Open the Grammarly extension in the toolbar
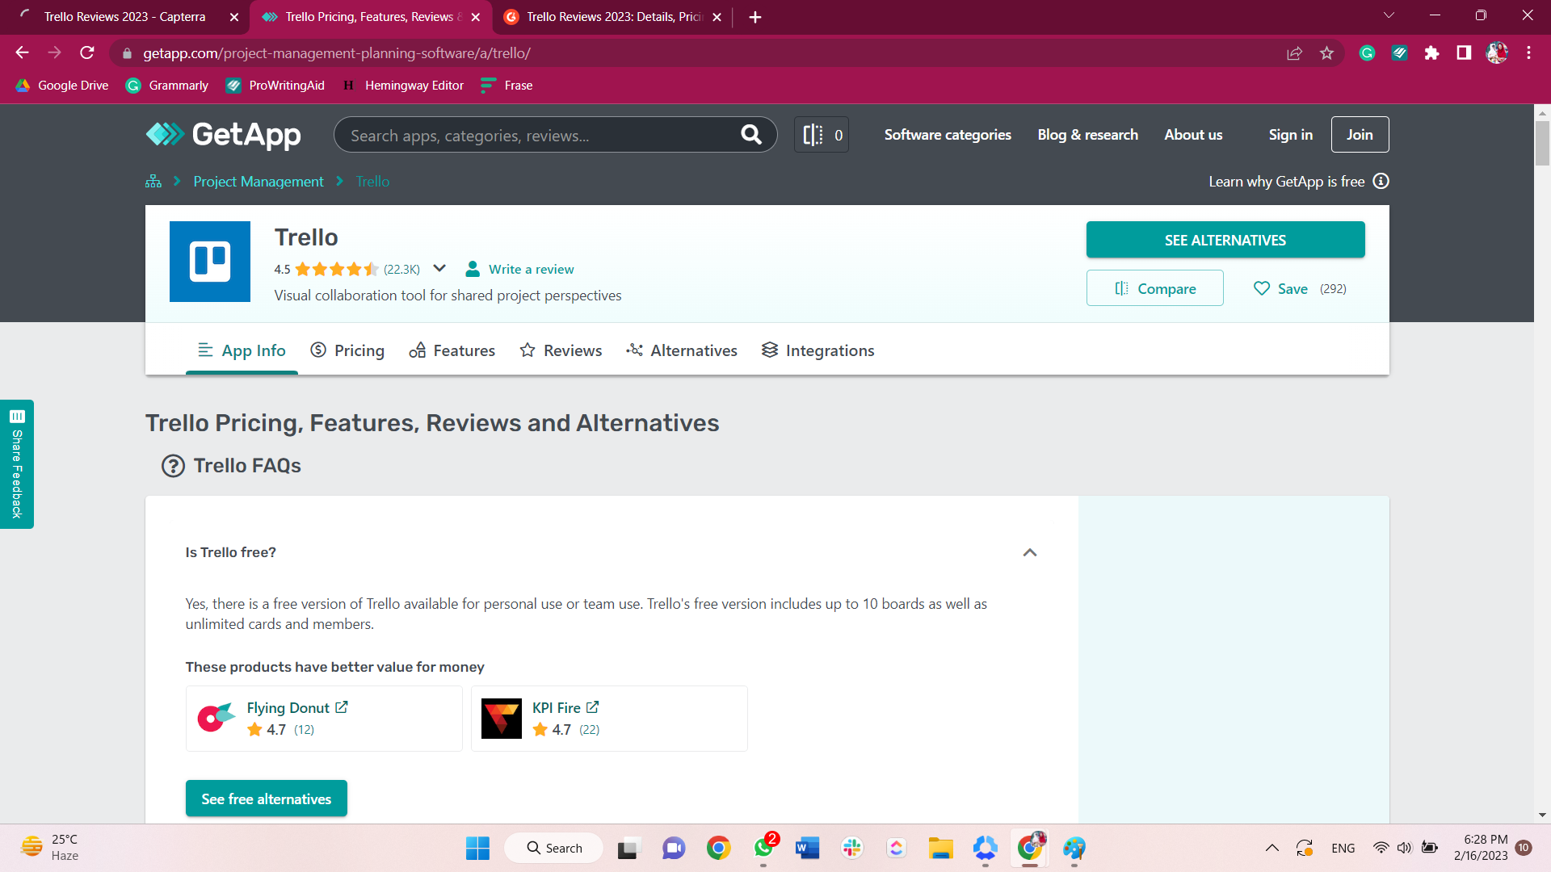This screenshot has width=1551, height=872. pos(1367,52)
